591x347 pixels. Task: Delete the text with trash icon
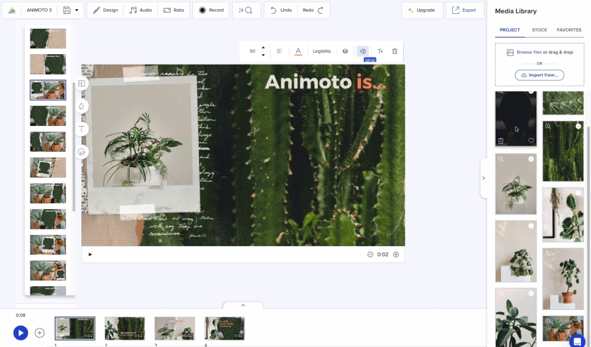[395, 51]
